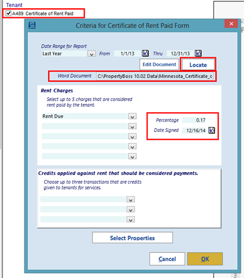This screenshot has height=278, width=244.
Task: Expand the last credit transaction dropdown
Action: point(130,220)
